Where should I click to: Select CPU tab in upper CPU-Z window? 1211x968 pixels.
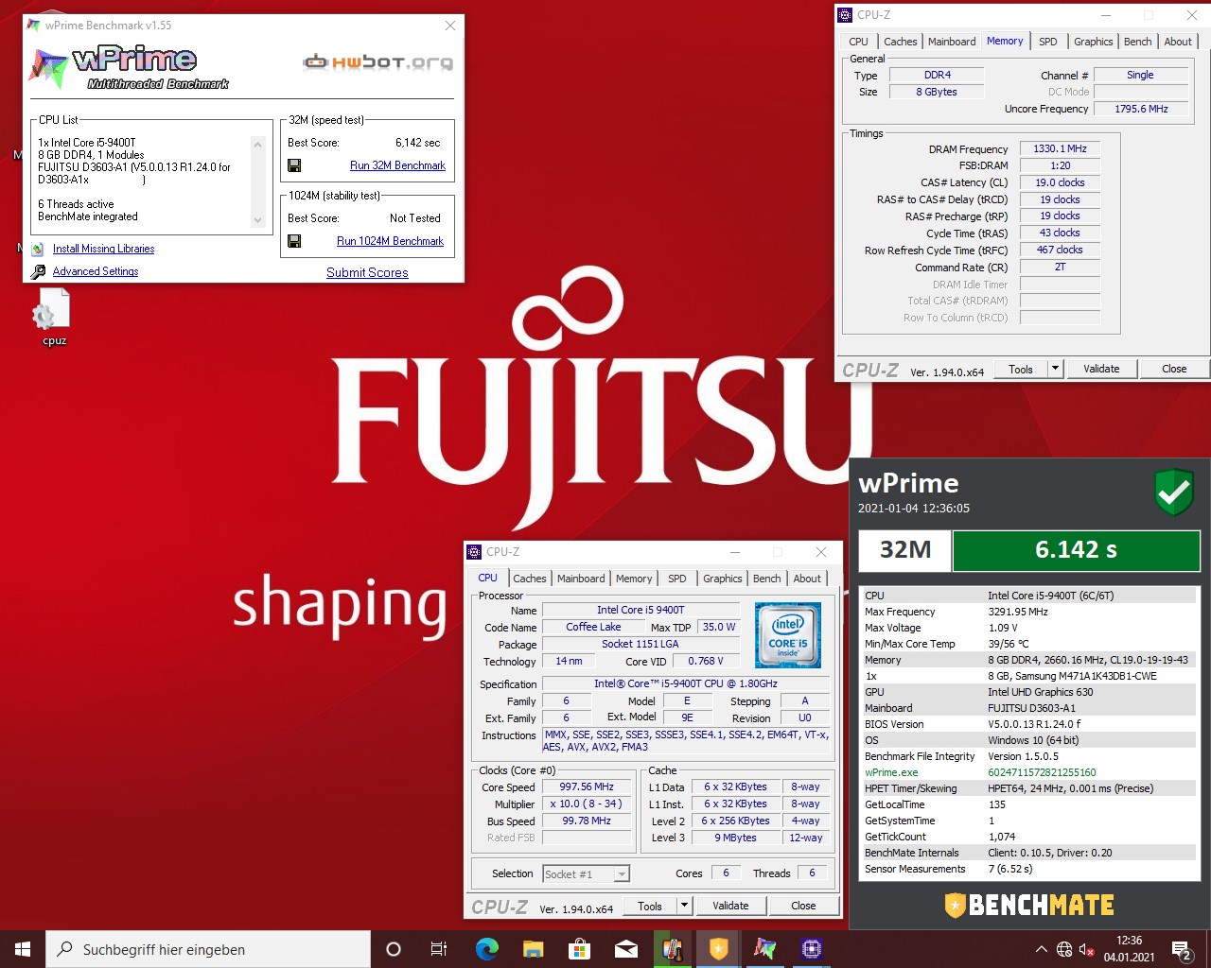[x=858, y=42]
